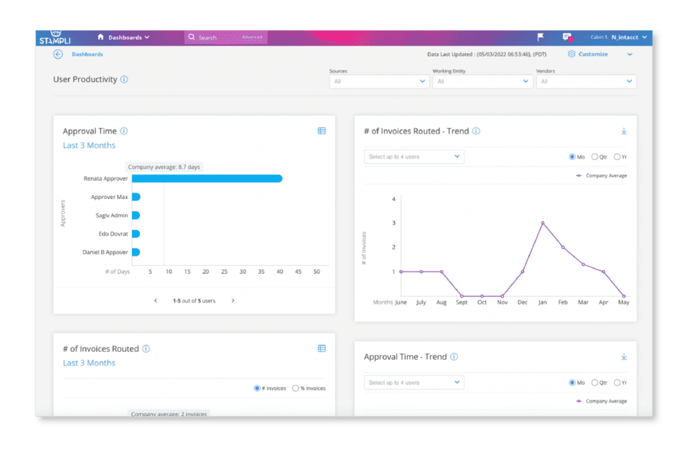Download the Approval Time - Trend chart
Image resolution: width=689 pixels, height=453 pixels.
click(x=624, y=358)
